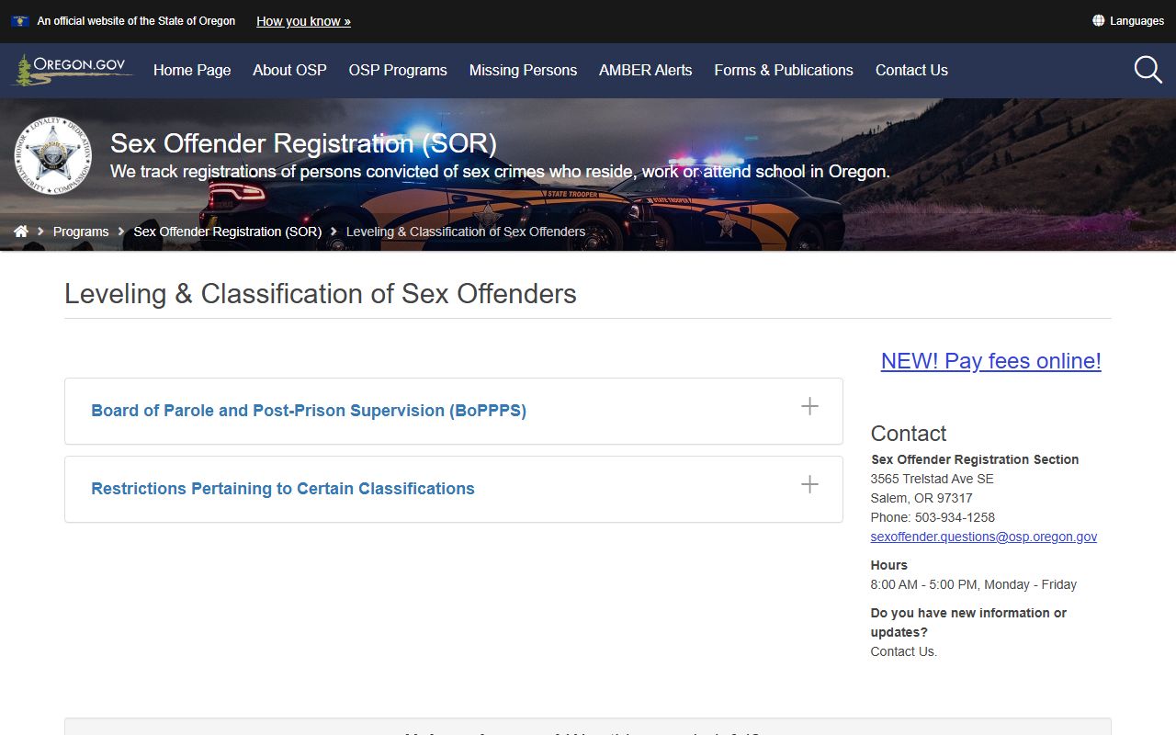Viewport: 1176px width, 735px height.
Task: Go to Home Page menu item
Action: pyautogui.click(x=192, y=70)
